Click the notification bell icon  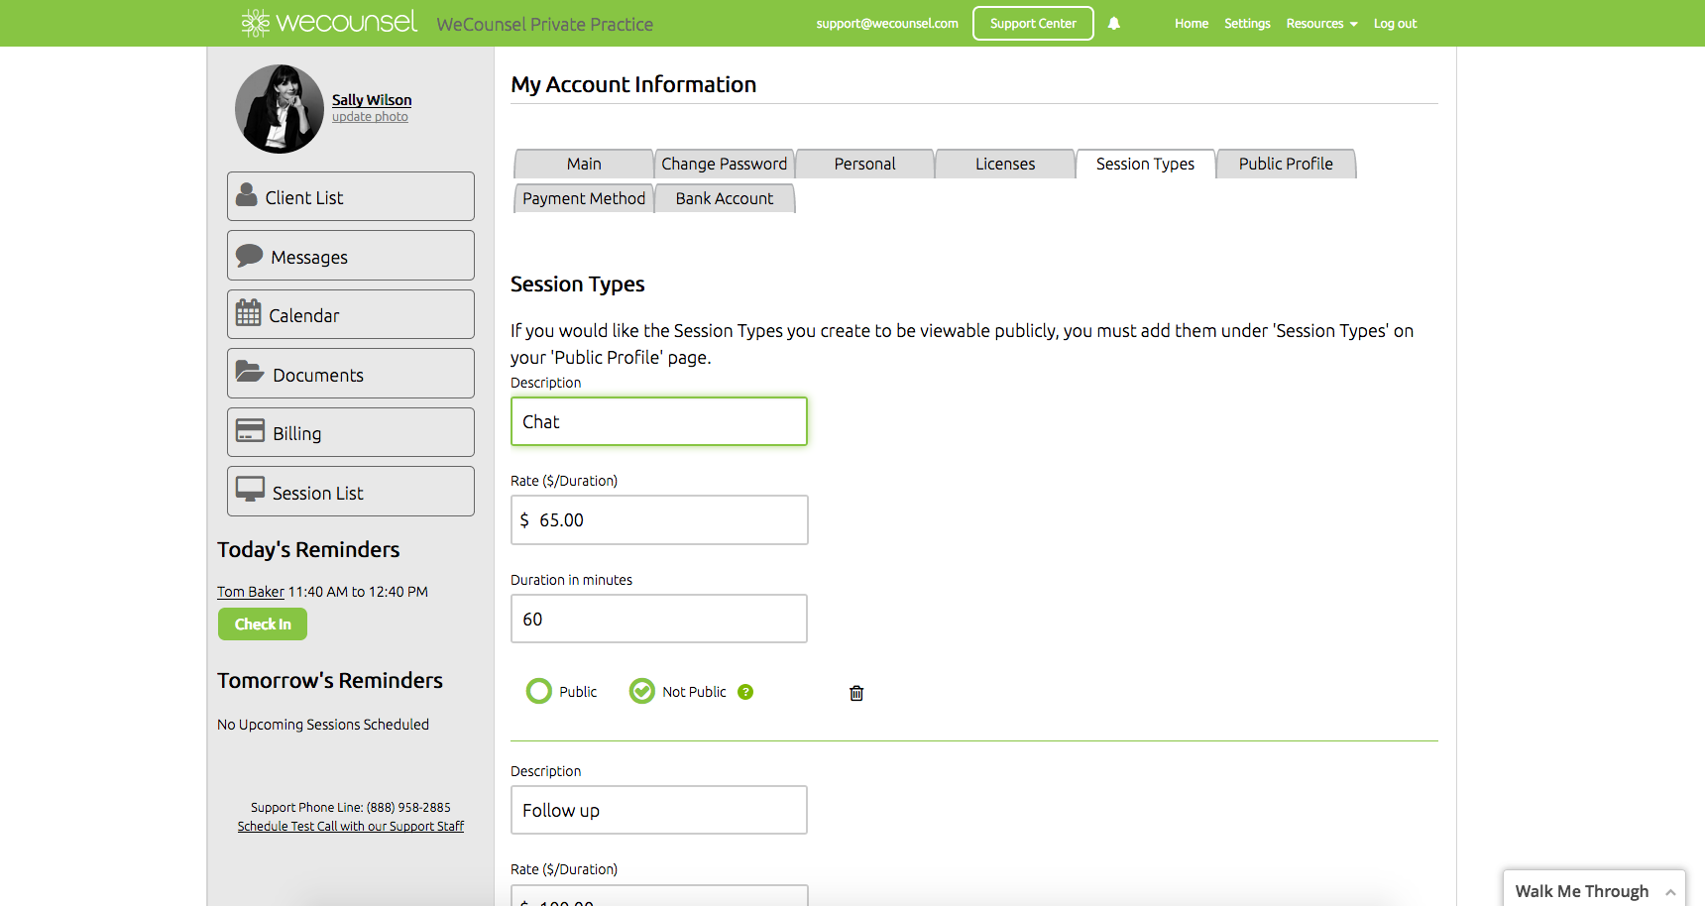pyautogui.click(x=1114, y=24)
